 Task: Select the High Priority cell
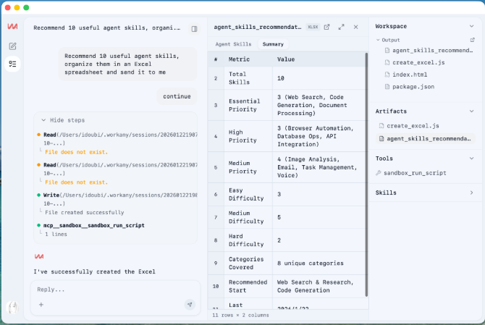(248, 136)
